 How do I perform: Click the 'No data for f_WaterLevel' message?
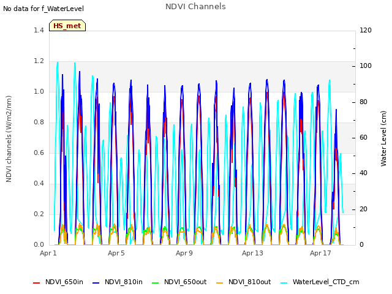pos(43,9)
